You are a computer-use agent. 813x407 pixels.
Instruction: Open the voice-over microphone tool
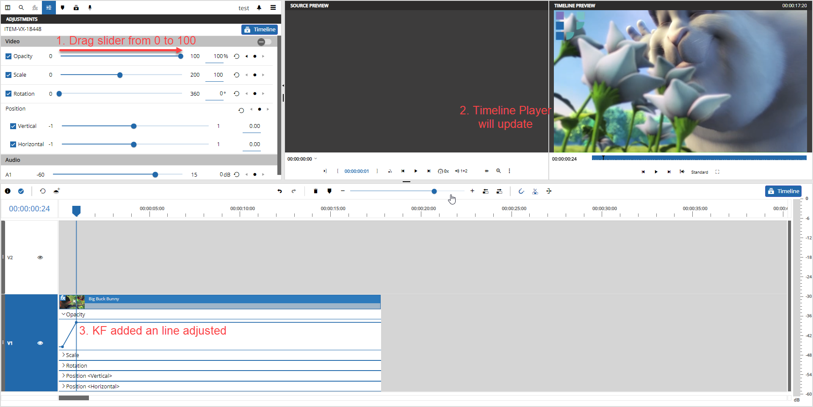click(90, 8)
